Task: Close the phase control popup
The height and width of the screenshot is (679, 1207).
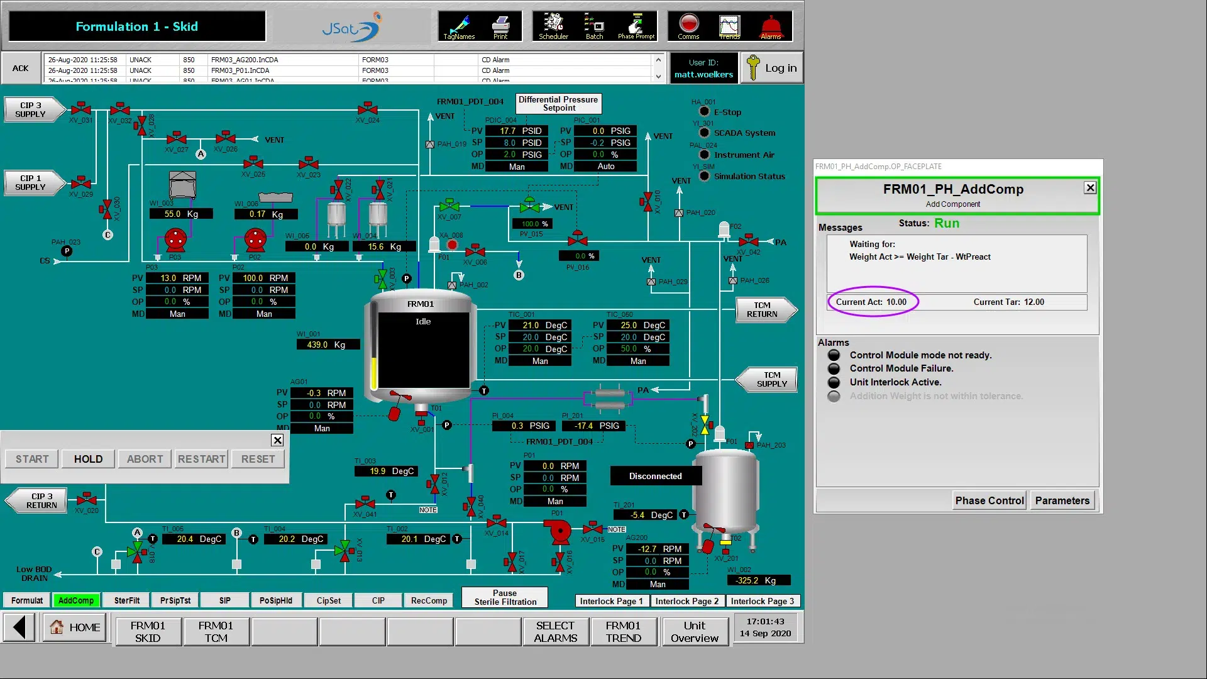Action: click(x=277, y=440)
